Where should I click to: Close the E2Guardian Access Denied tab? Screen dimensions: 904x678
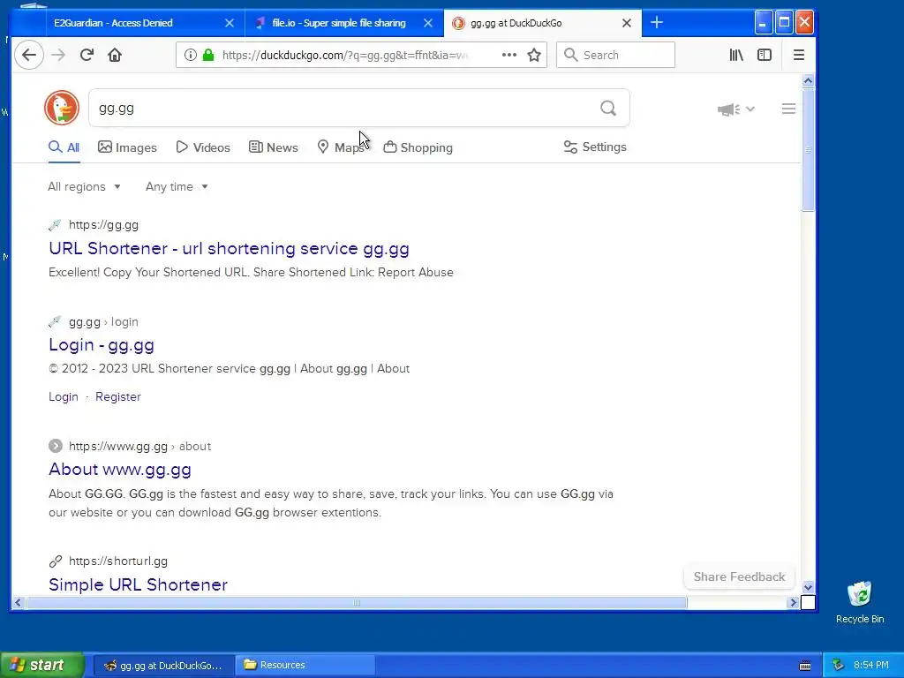coord(230,23)
